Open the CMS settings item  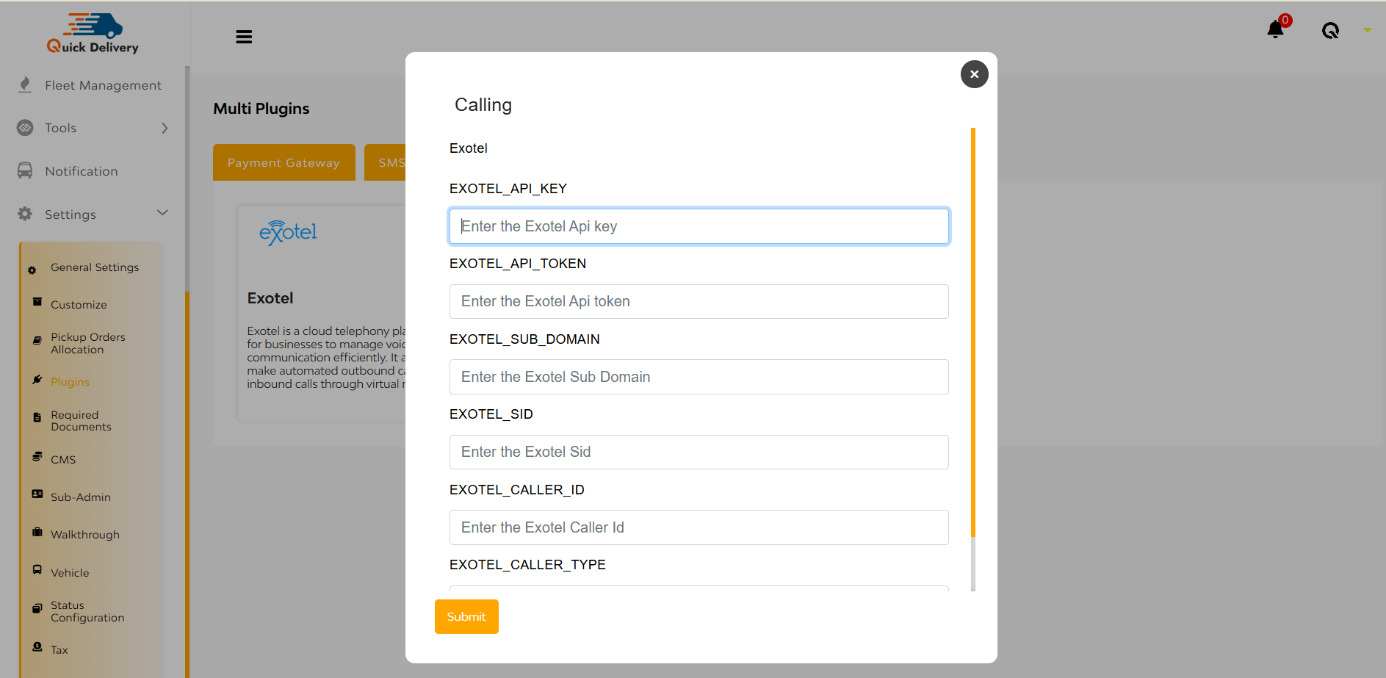coord(63,460)
